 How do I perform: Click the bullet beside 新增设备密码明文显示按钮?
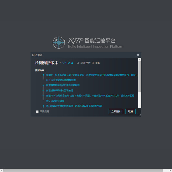pyautogui.click(x=43, y=90)
